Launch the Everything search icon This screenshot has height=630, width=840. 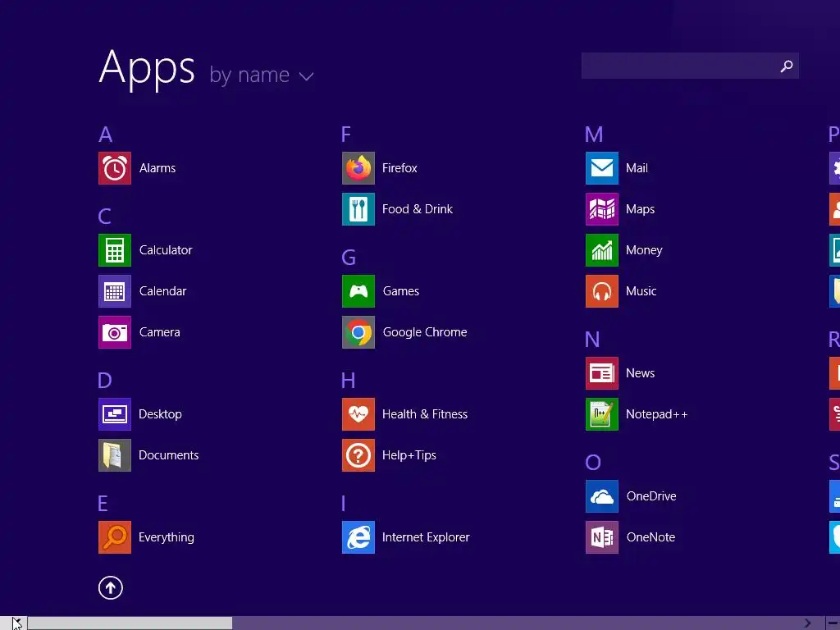115,537
